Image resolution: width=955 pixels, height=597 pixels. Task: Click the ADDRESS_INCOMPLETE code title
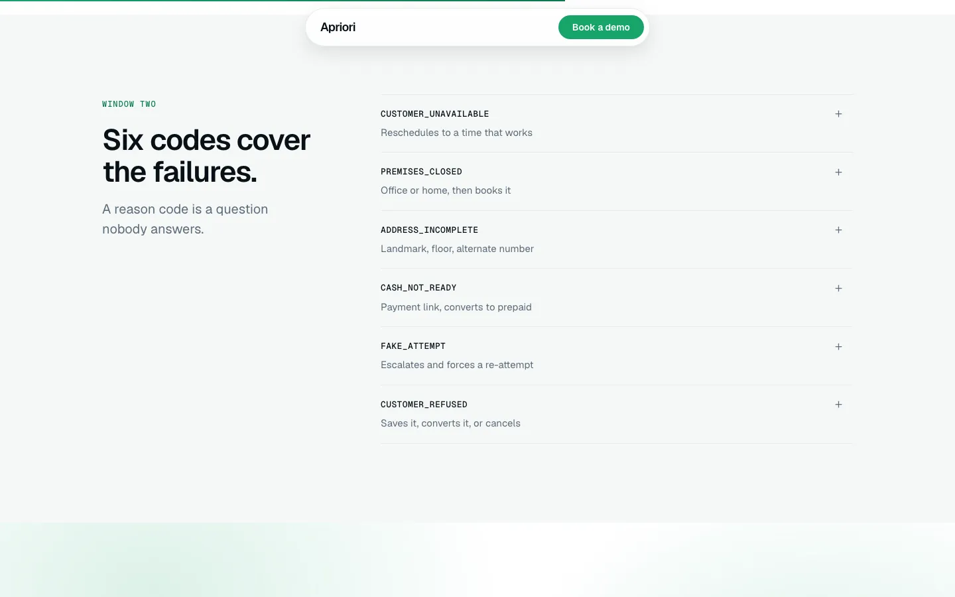[x=429, y=230]
